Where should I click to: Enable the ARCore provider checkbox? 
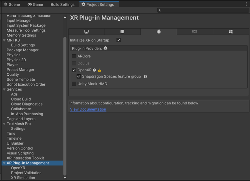74,56
